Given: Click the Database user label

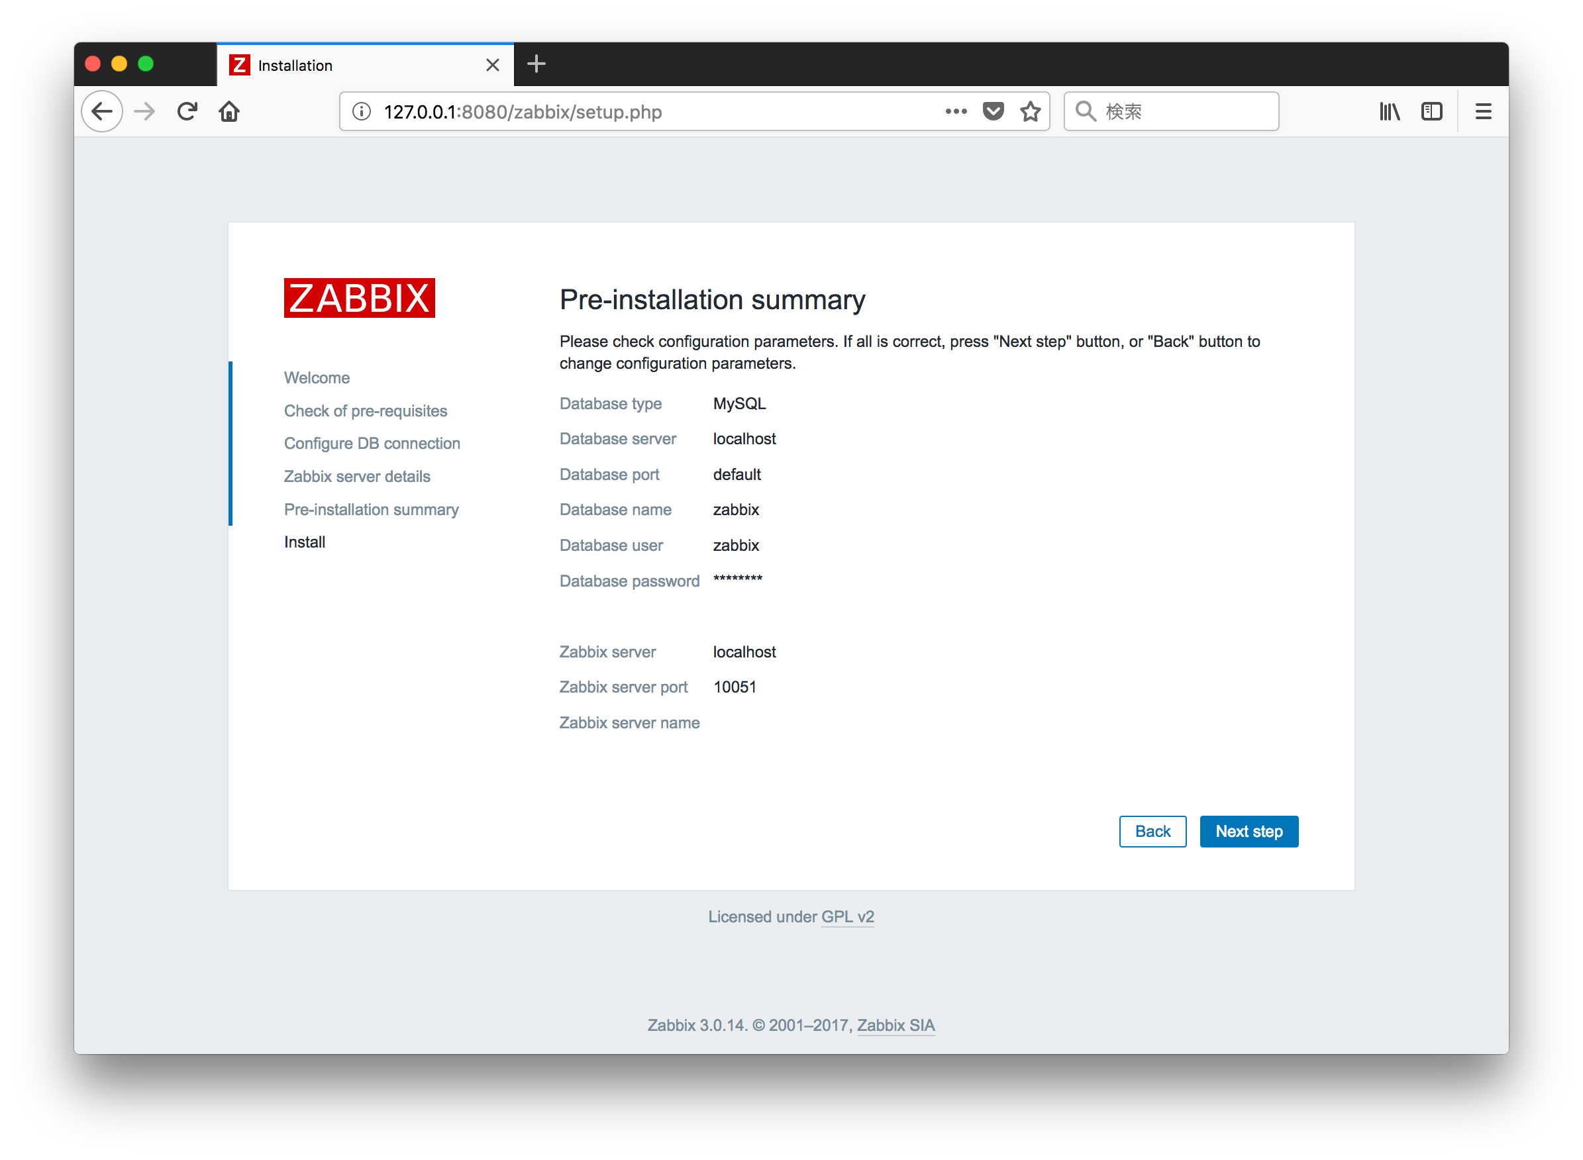Looking at the screenshot, I should [611, 546].
